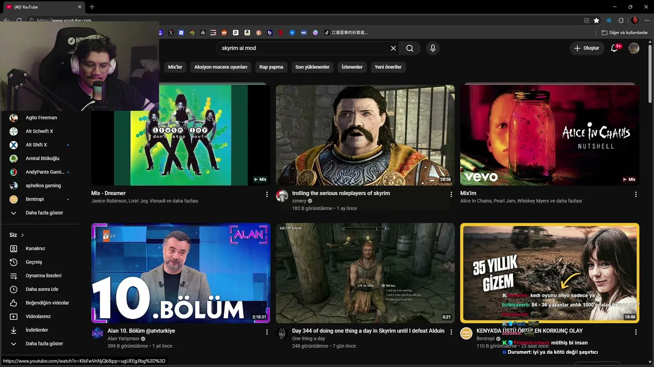Open the zimery channel link
The image size is (654, 367).
[x=299, y=201]
